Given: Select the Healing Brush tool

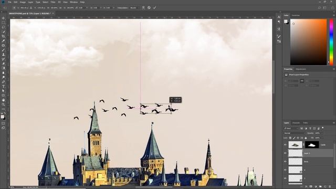Looking at the screenshot, I should coord(3,46).
